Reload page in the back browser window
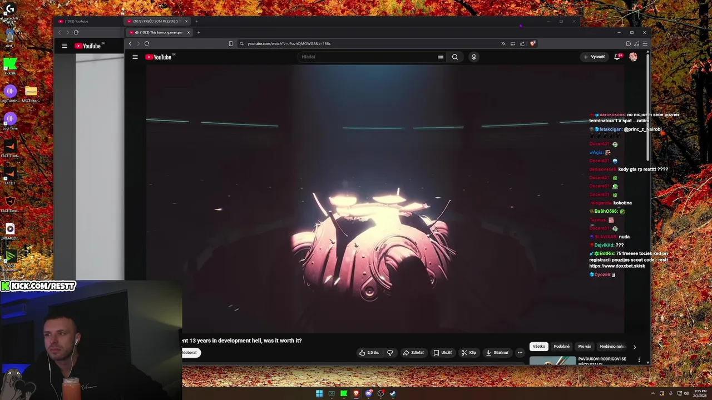Image resolution: width=712 pixels, height=400 pixels. 76,32
